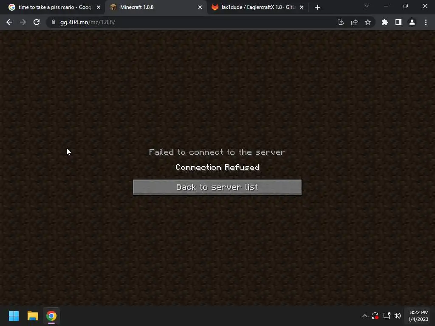
Task: Open clock showing 8:22 PM
Action: 418,316
